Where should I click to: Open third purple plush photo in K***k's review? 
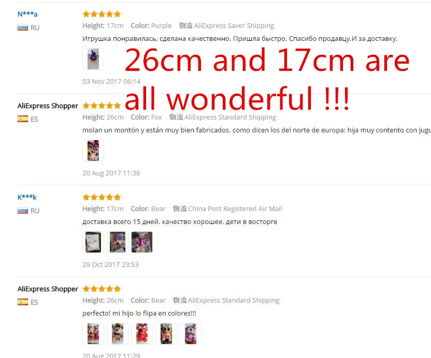[142, 242]
